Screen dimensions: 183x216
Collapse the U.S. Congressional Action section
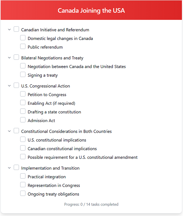tap(9, 86)
